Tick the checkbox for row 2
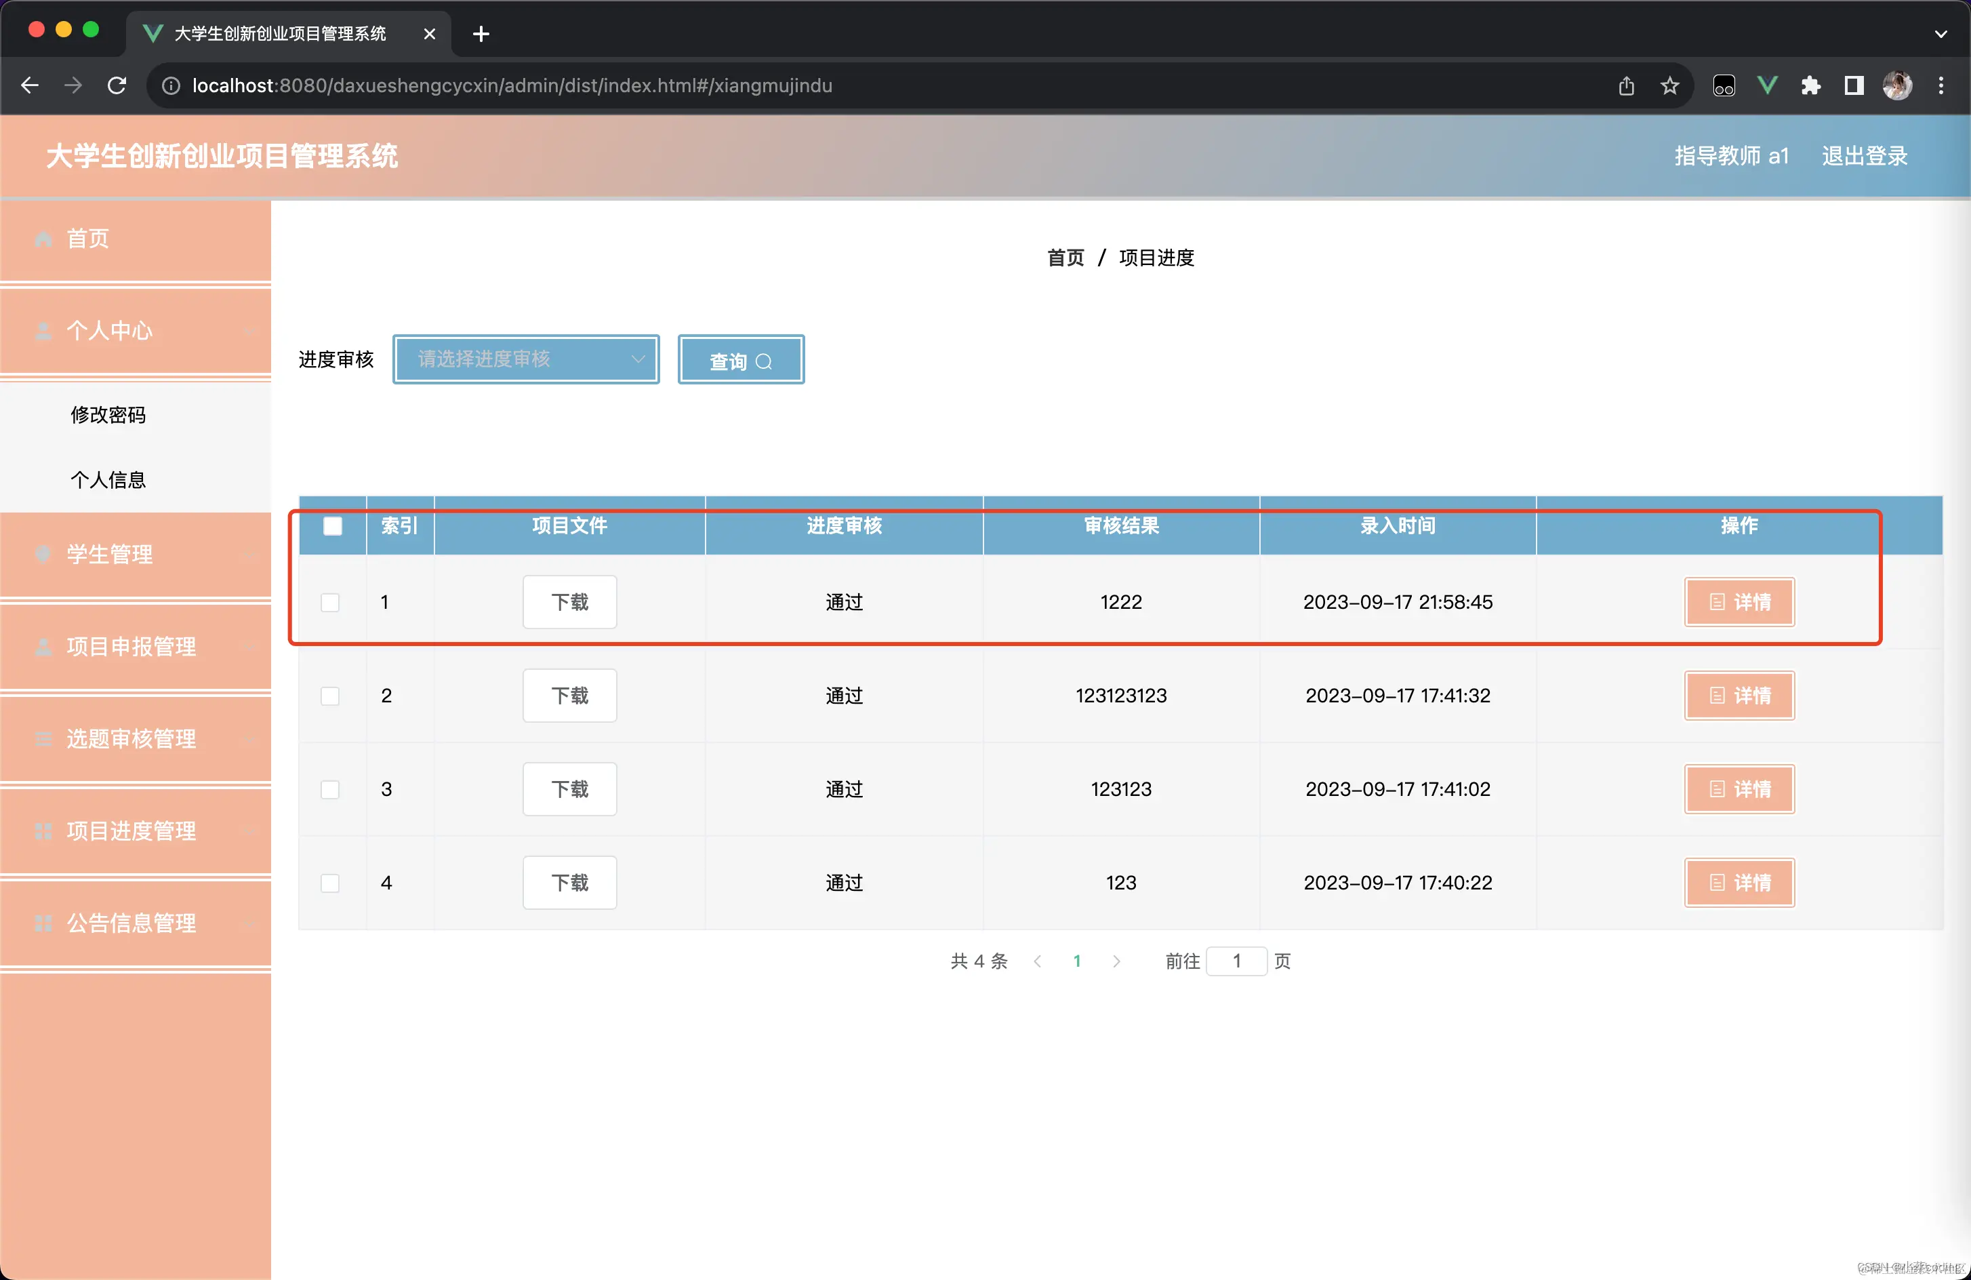Viewport: 1971px width, 1280px height. coord(329,695)
